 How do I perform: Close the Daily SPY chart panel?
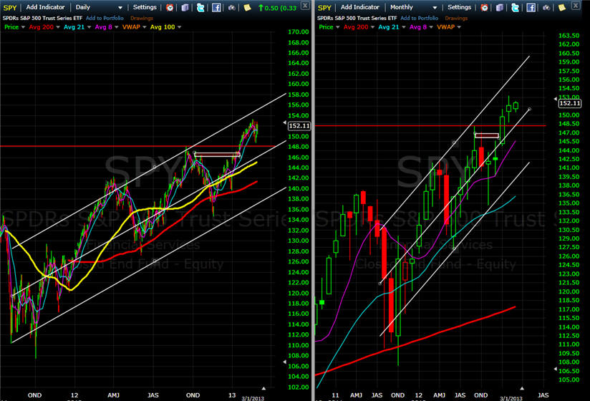point(305,6)
